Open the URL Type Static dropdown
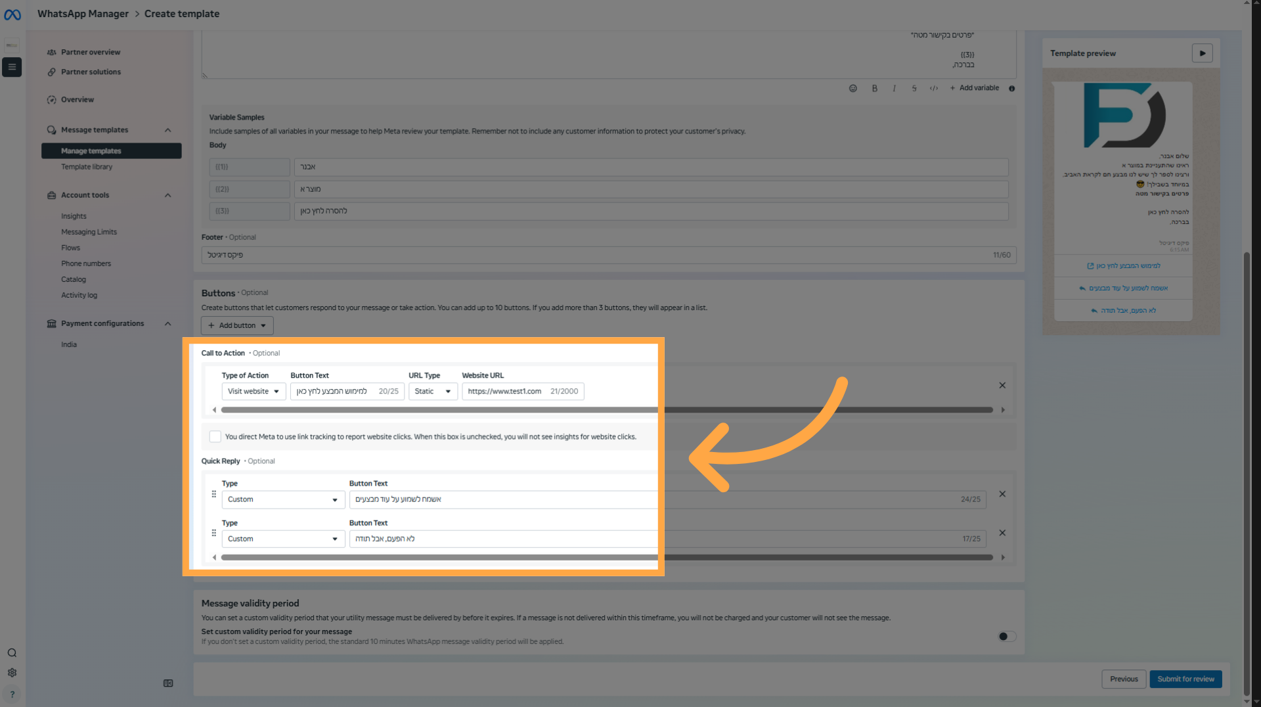This screenshot has height=707, width=1261. [433, 392]
